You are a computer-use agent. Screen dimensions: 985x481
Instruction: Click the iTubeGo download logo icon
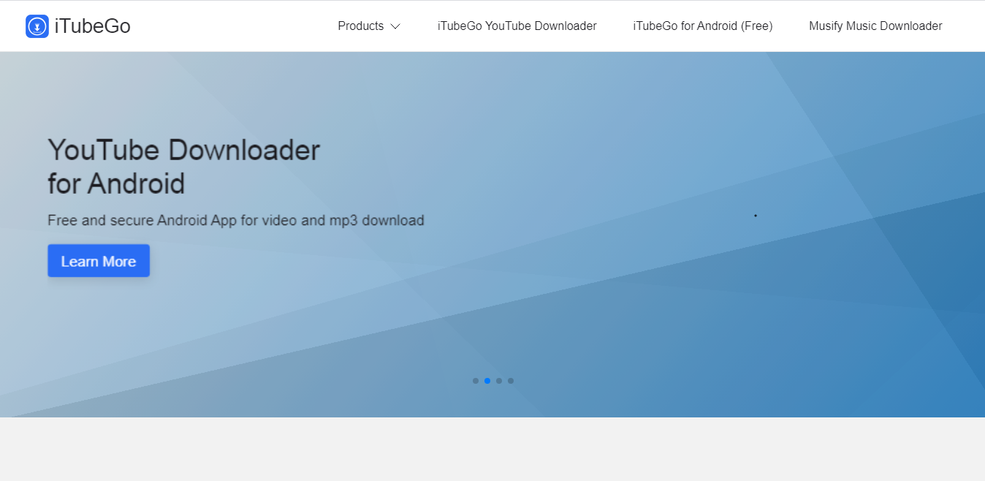[x=37, y=26]
